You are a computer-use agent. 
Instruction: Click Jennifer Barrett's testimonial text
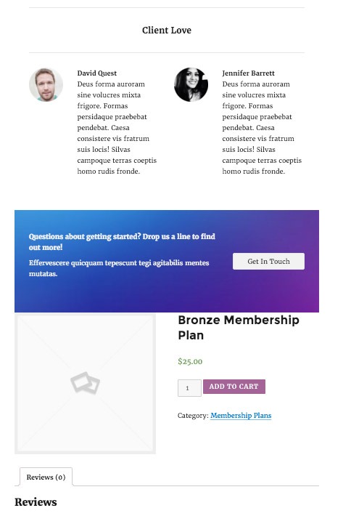click(x=262, y=128)
